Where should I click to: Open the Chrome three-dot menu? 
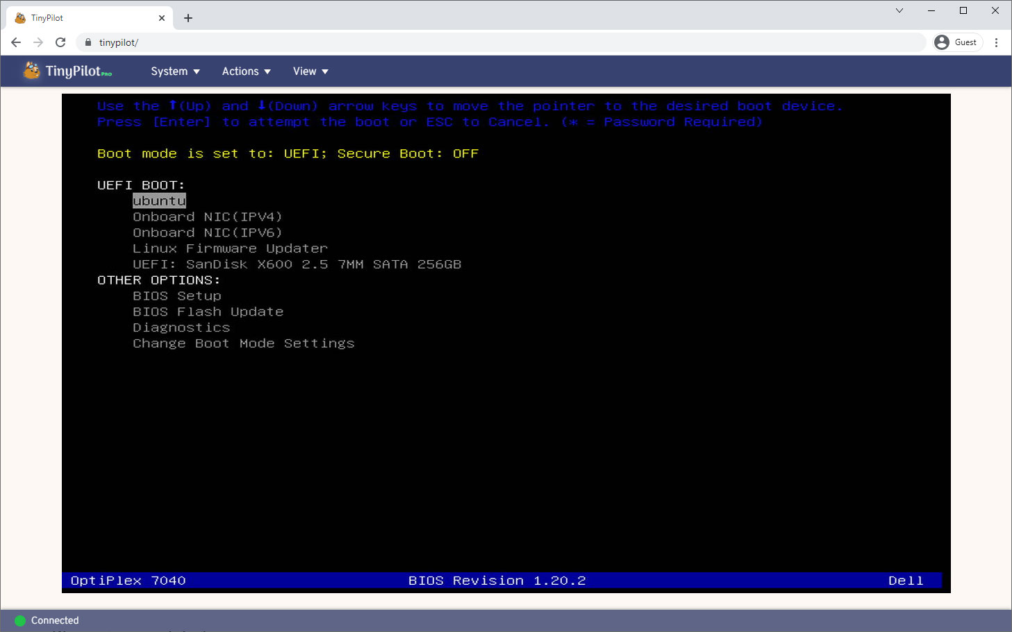tap(997, 42)
